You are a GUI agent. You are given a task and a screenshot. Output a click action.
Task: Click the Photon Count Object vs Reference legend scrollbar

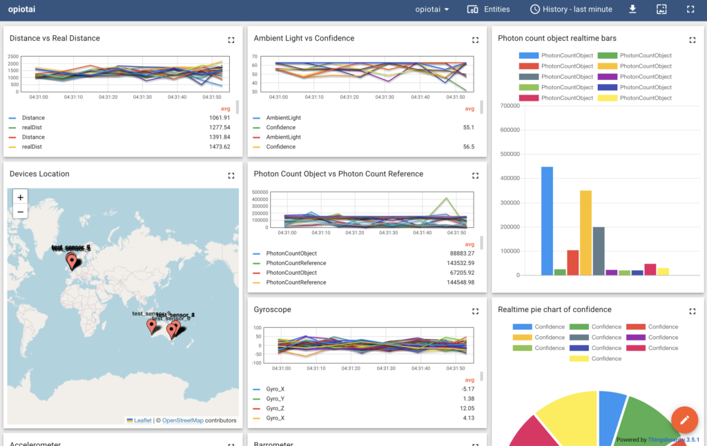pyautogui.click(x=481, y=242)
